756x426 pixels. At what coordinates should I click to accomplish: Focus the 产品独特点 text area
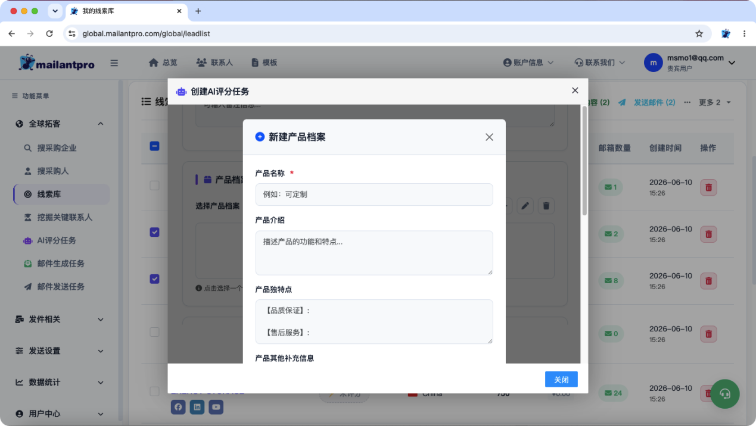pyautogui.click(x=374, y=322)
